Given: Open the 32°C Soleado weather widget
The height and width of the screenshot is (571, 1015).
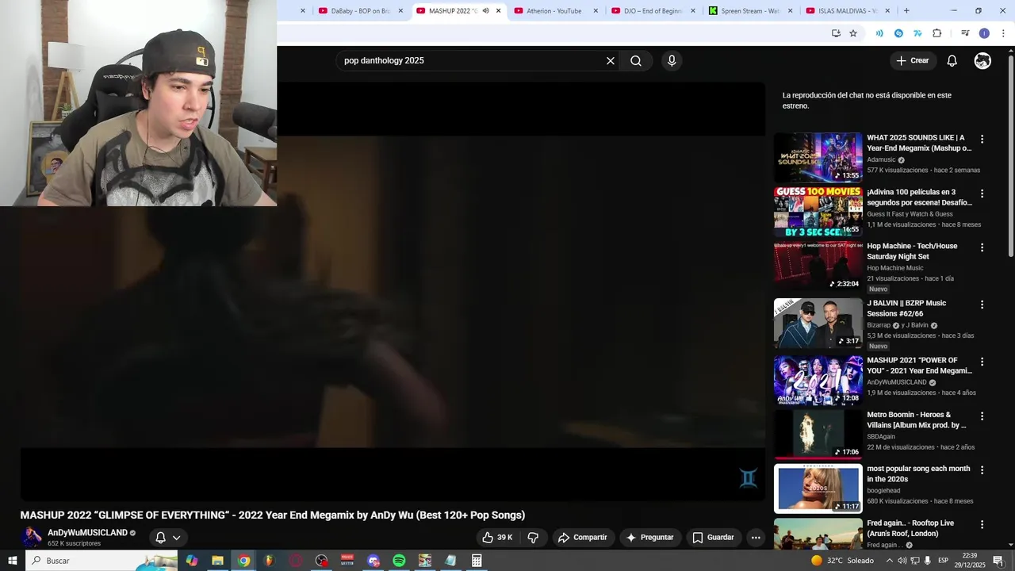Looking at the screenshot, I should (x=842, y=561).
